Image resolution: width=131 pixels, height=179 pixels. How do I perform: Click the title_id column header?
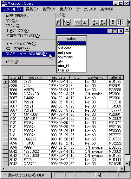(x=116, y=77)
